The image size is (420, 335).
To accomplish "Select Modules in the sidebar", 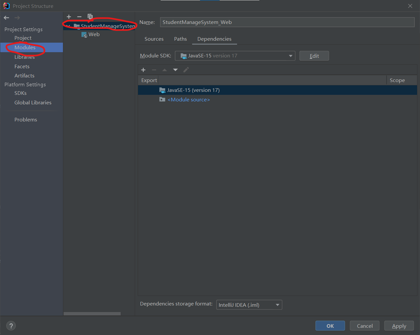I will coord(25,47).
